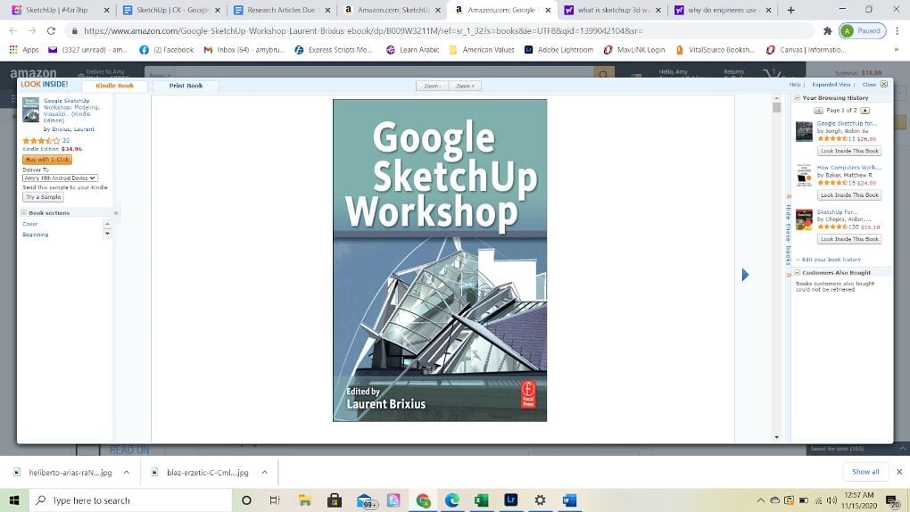The height and width of the screenshot is (512, 910).
Task: Open the Deliver To device dropdown
Action: 60,178
